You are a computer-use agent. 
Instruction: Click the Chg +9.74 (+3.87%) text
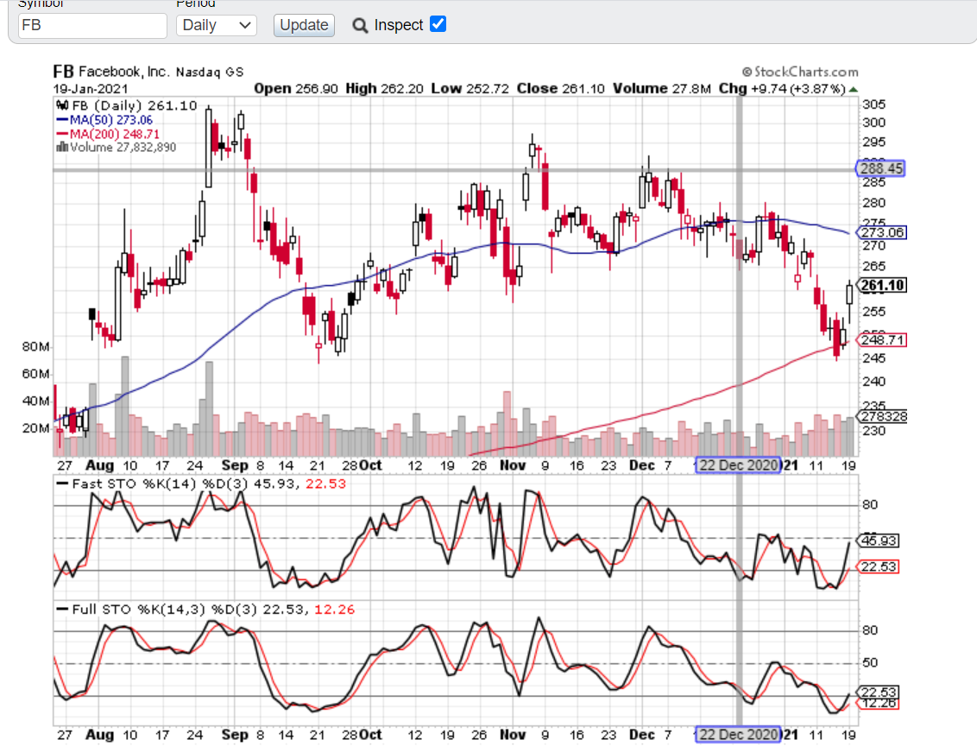(x=782, y=88)
